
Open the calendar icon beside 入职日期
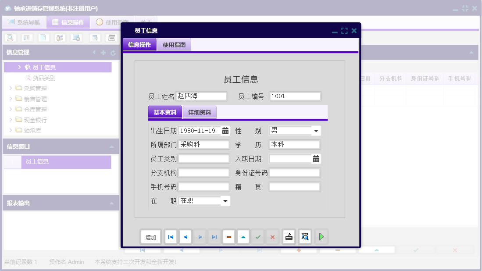pyautogui.click(x=317, y=158)
